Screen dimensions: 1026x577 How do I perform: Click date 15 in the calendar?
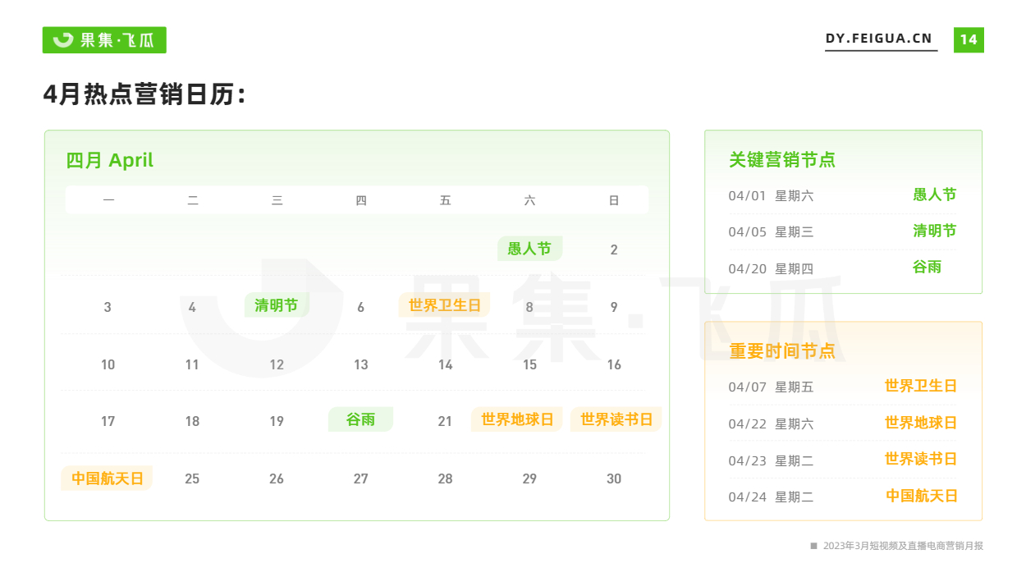click(529, 364)
